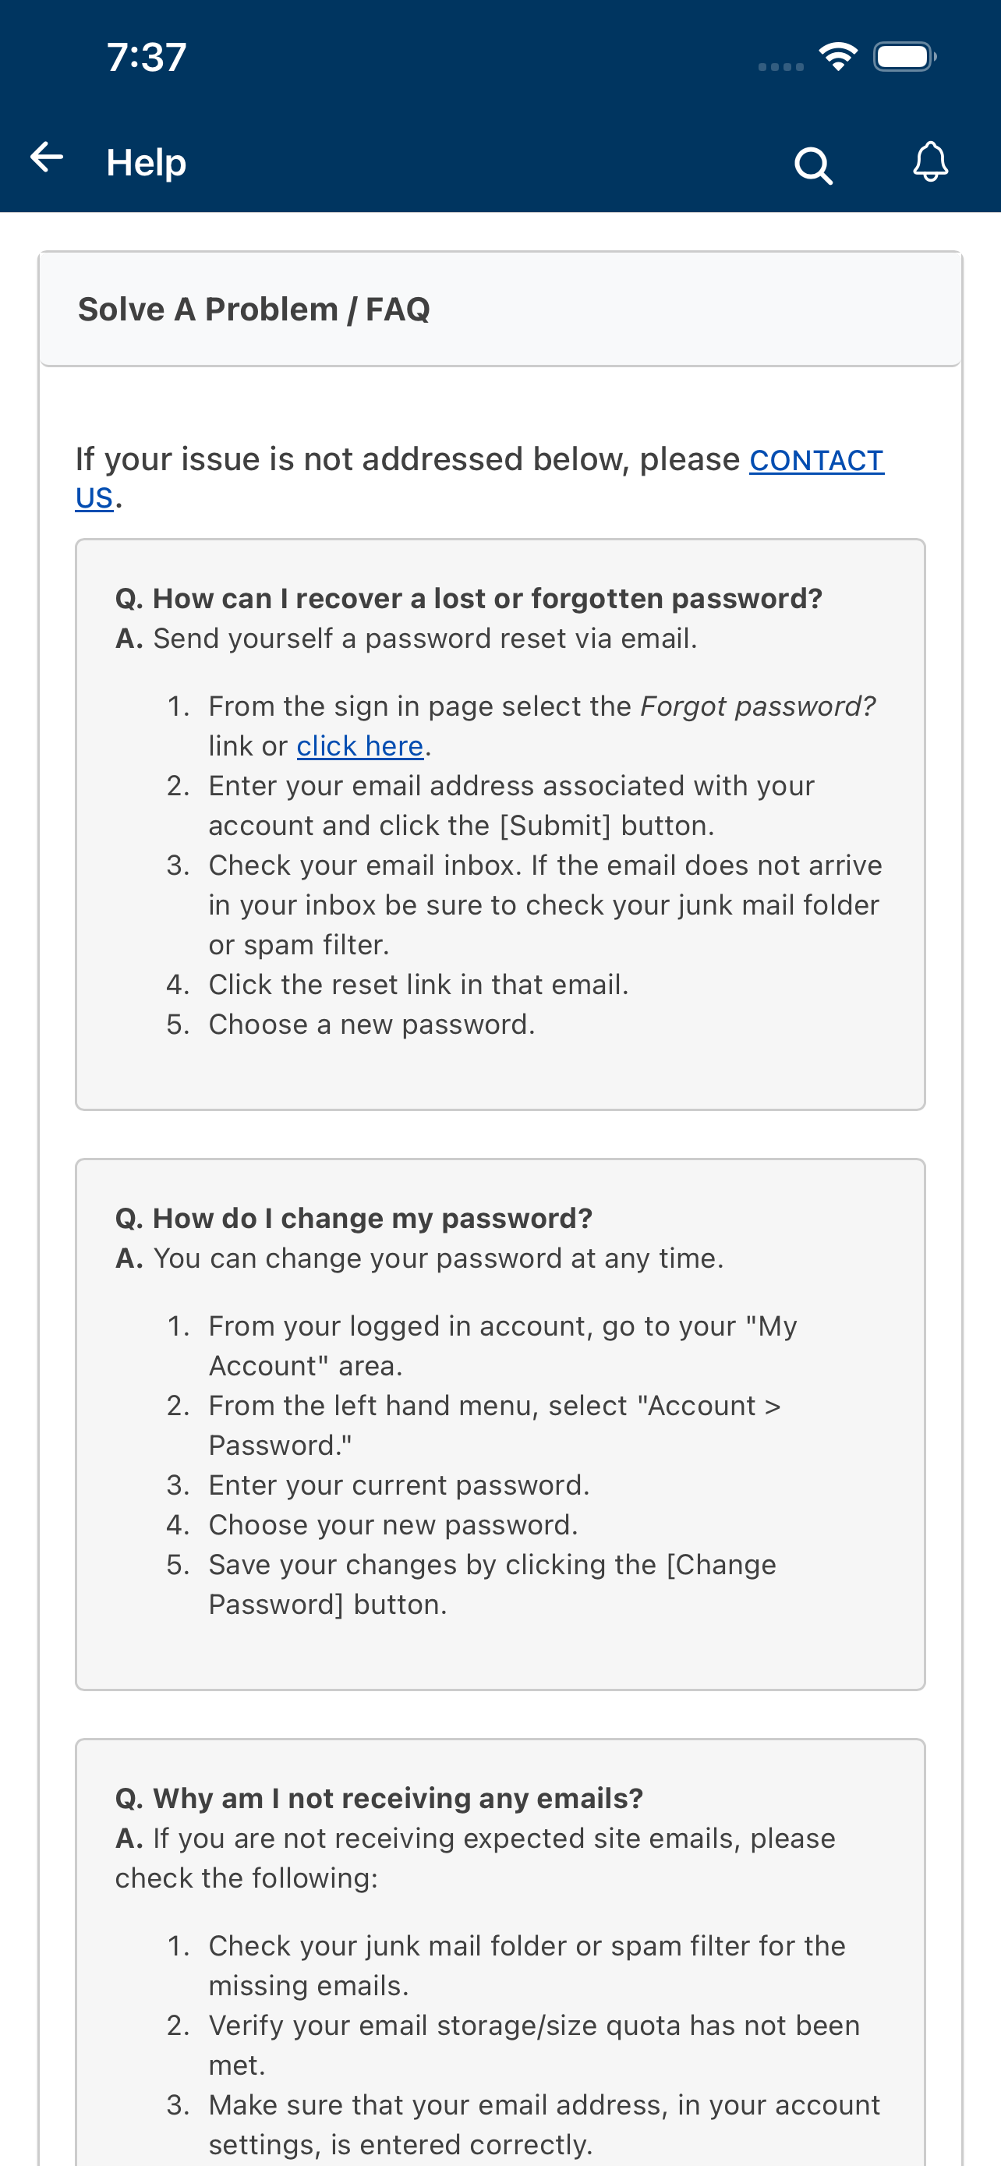
Task: Follow the "click here" password reset link
Action: [x=359, y=746]
